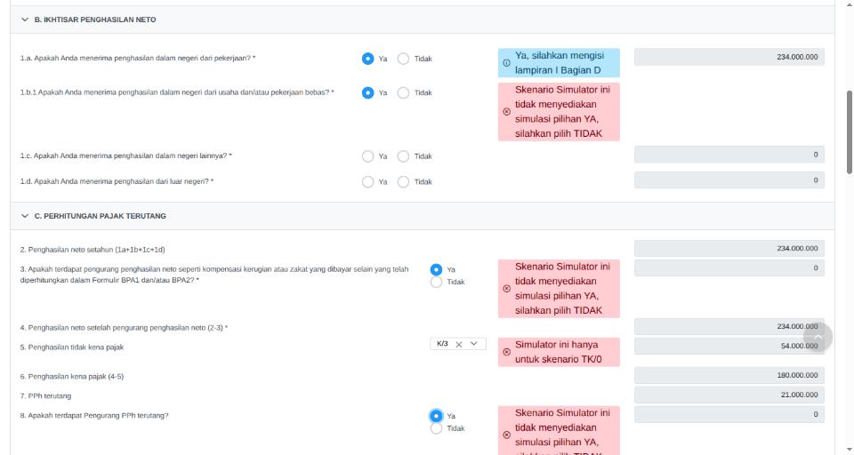Open the K/3 penghasilan tidak kena pajak dropdown
This screenshot has width=854, height=455.
[474, 344]
